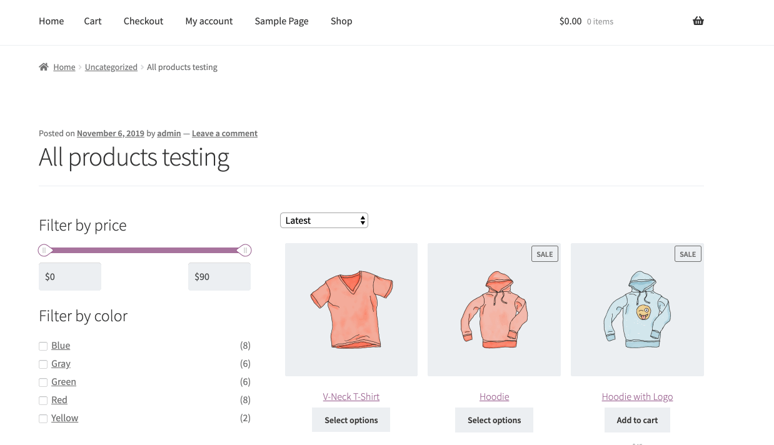Click the home icon in the breadcrumb

tap(44, 66)
